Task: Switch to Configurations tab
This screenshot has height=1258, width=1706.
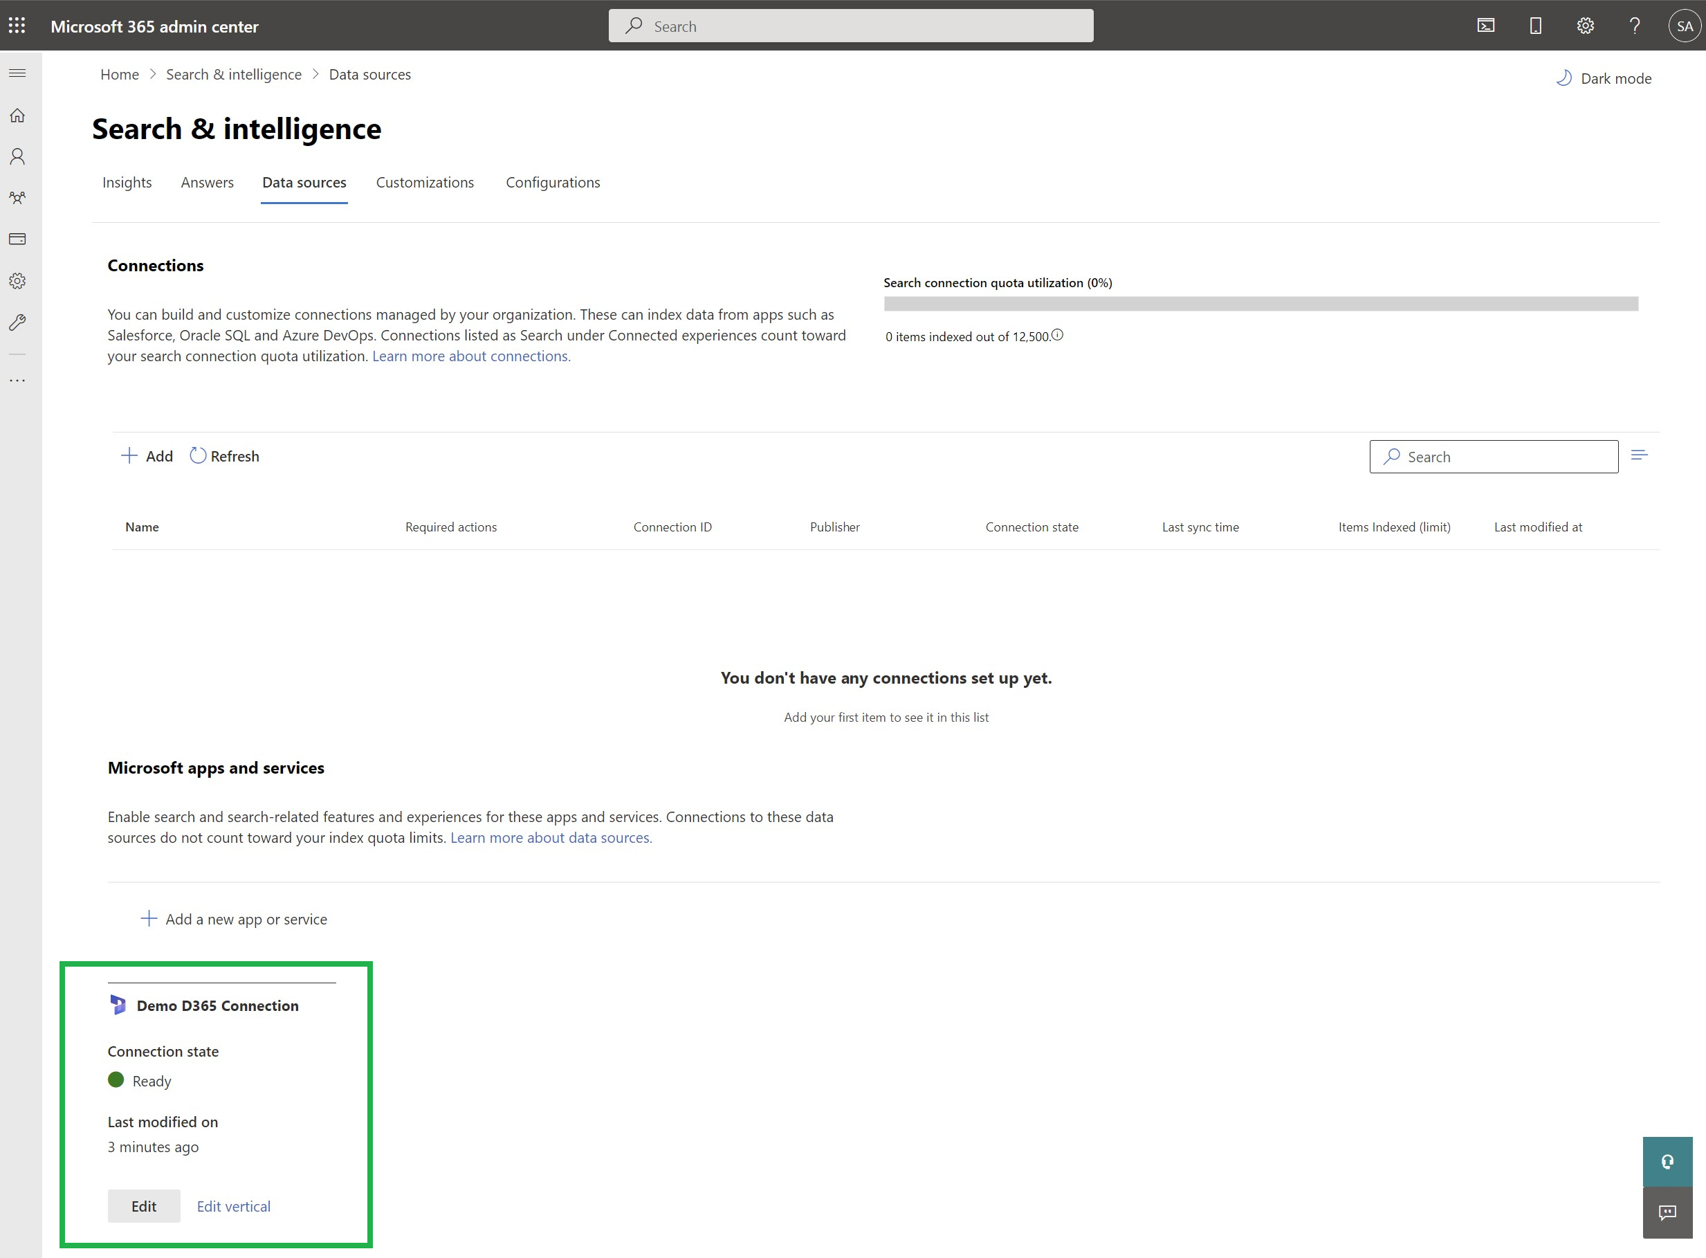Action: tap(553, 183)
